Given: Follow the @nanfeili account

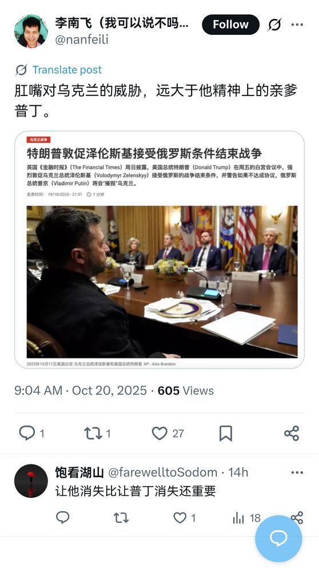Looking at the screenshot, I should point(230,25).
